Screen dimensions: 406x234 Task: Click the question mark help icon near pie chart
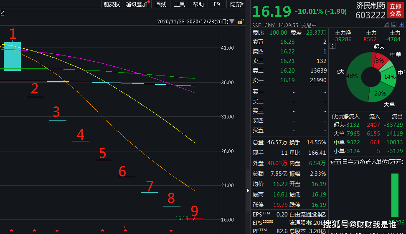coord(332,47)
